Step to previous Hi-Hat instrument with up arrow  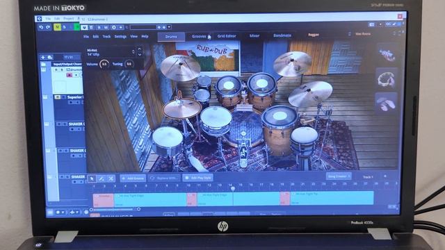139,49
